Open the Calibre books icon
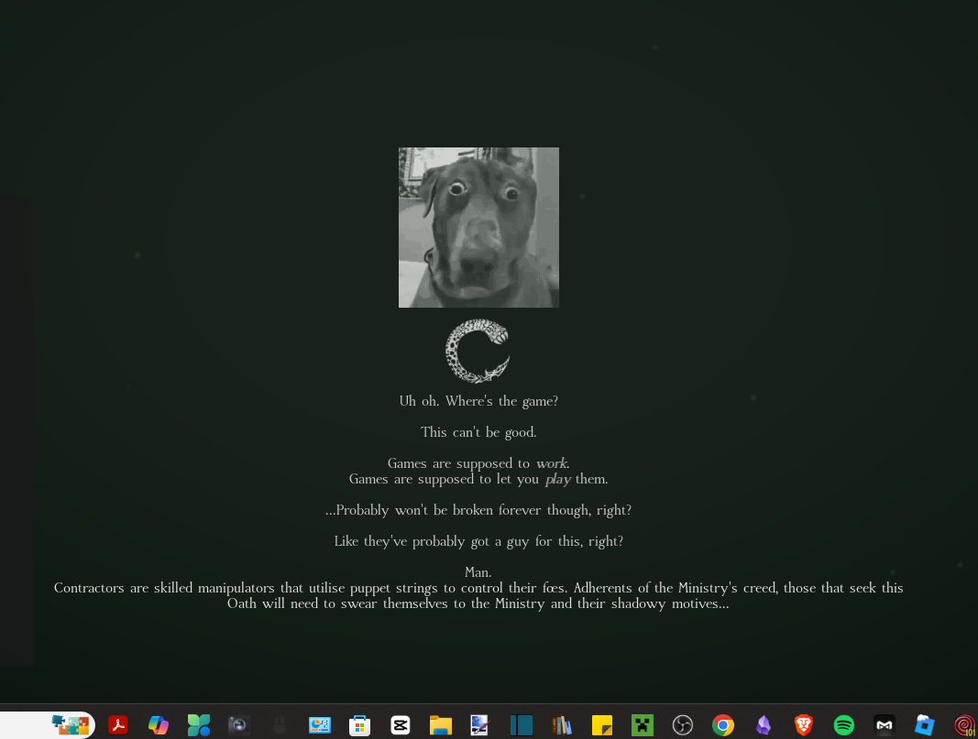 pyautogui.click(x=562, y=725)
